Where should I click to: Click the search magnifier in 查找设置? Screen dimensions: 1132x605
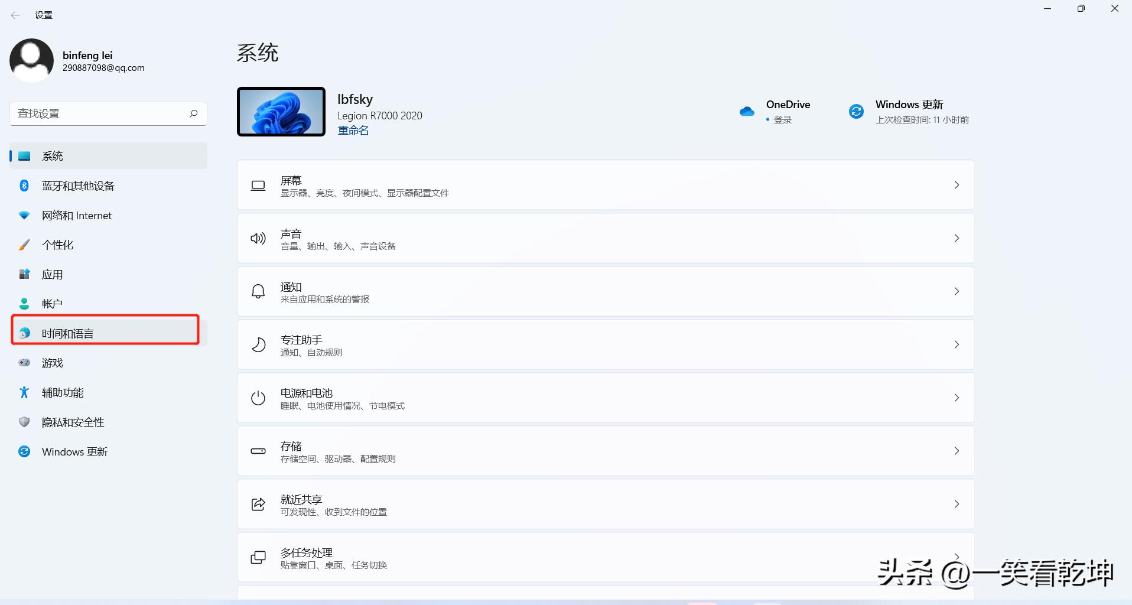(193, 113)
